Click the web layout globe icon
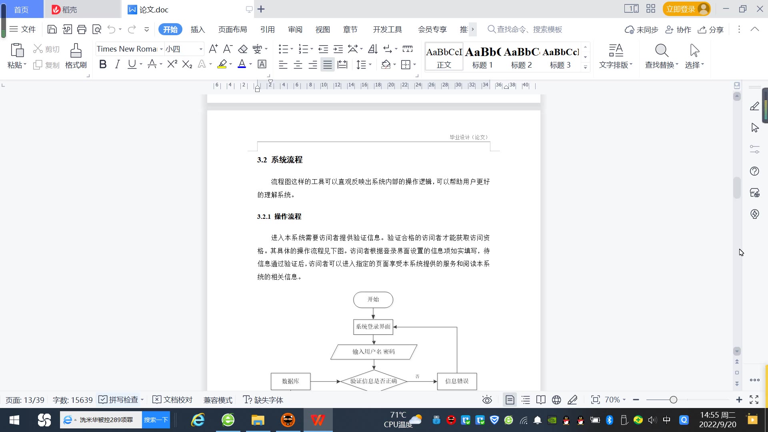This screenshot has width=768, height=432. click(x=556, y=400)
